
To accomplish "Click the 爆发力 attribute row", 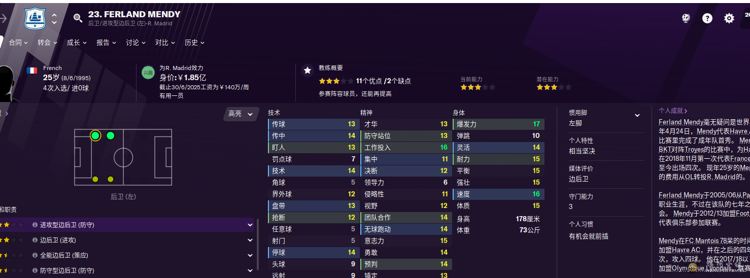I will pos(498,124).
